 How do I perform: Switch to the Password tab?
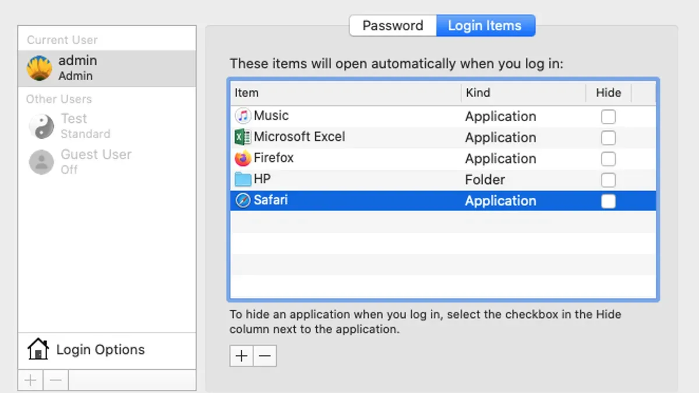[x=393, y=26]
